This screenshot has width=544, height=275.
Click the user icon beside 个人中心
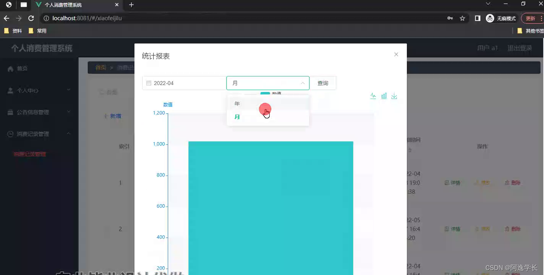click(x=10, y=91)
